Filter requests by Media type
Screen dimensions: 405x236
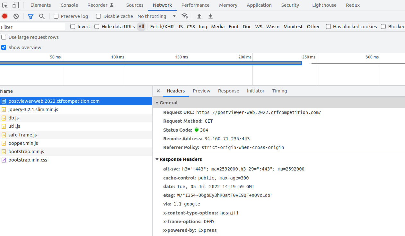[x=218, y=27]
